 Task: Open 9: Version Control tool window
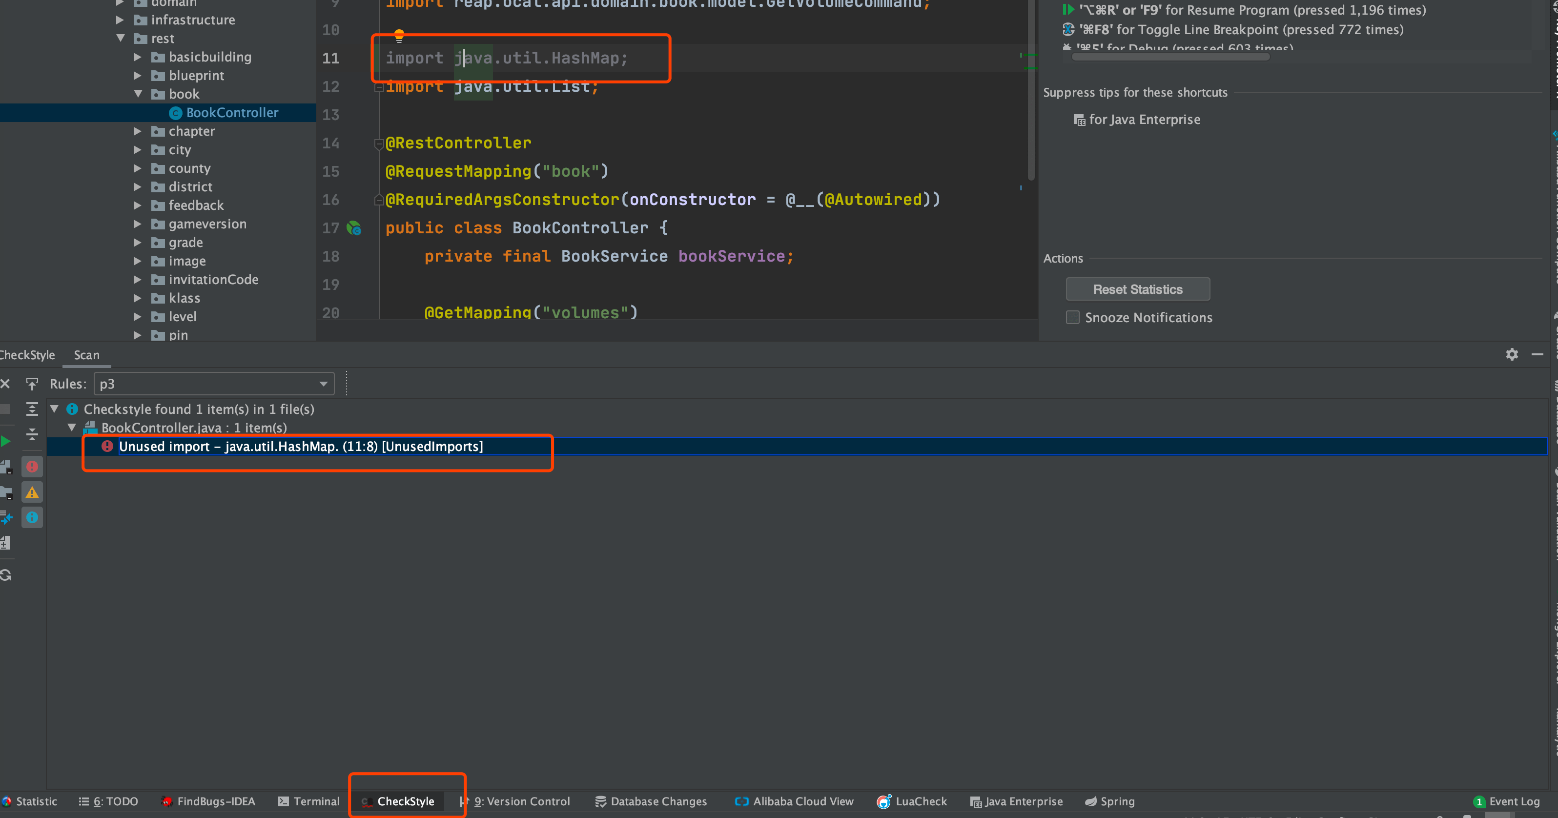pyautogui.click(x=514, y=802)
